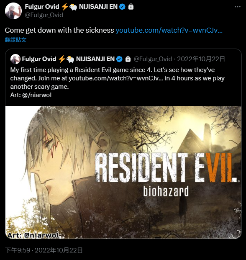This screenshot has height=260, width=246.
Task: Click the verified badge in the quoted tweet
Action: point(119,59)
